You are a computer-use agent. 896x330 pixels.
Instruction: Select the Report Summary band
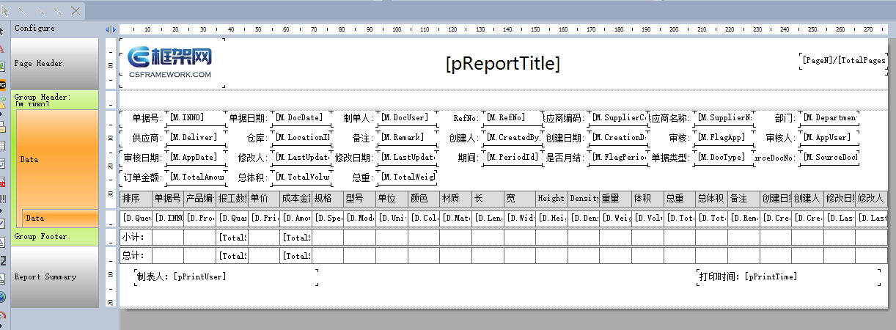55,276
